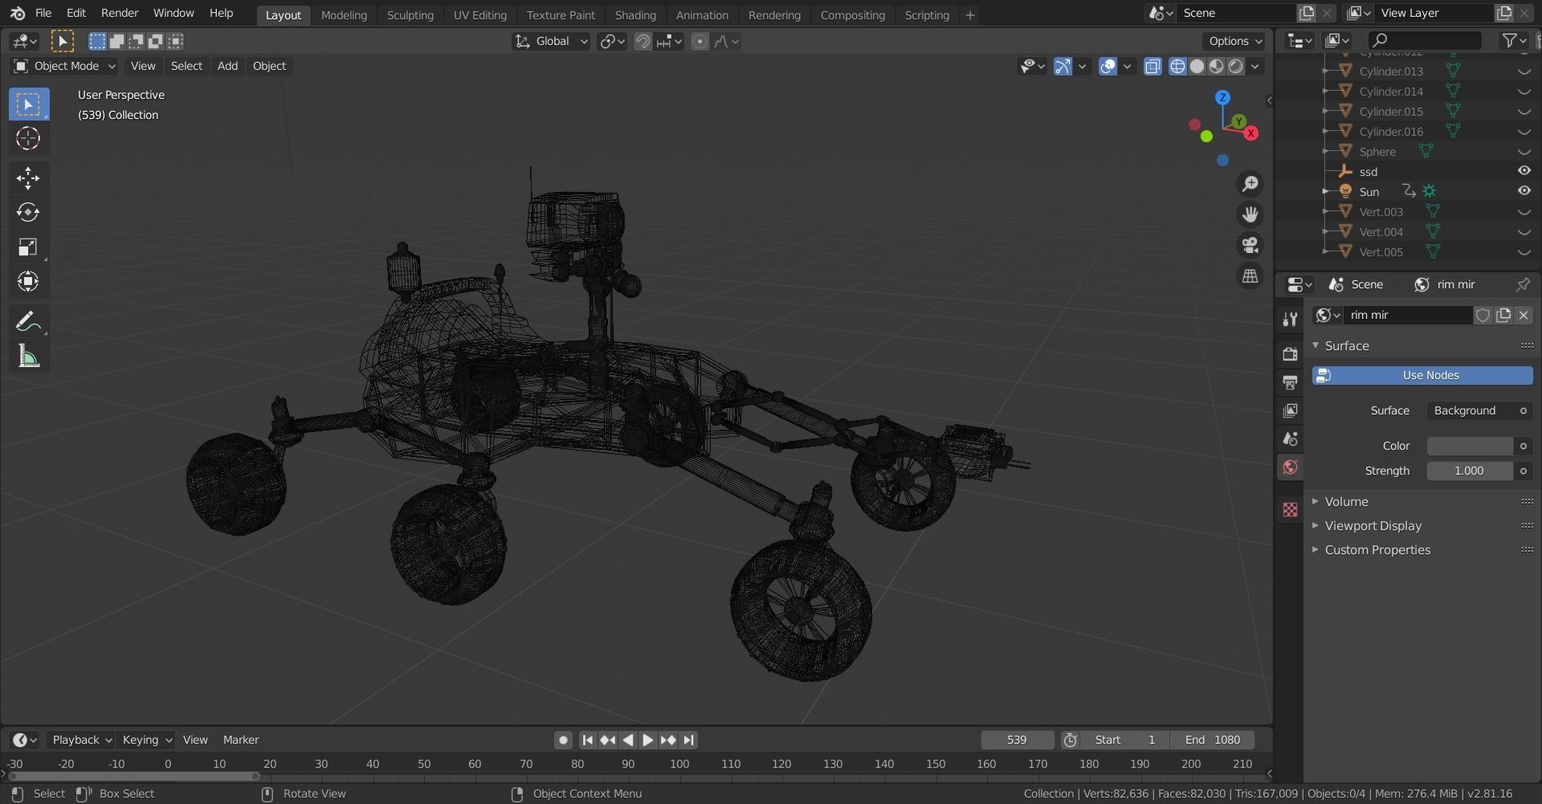Toggle Use Nodes for world surface
This screenshot has height=804, width=1542.
point(1422,375)
